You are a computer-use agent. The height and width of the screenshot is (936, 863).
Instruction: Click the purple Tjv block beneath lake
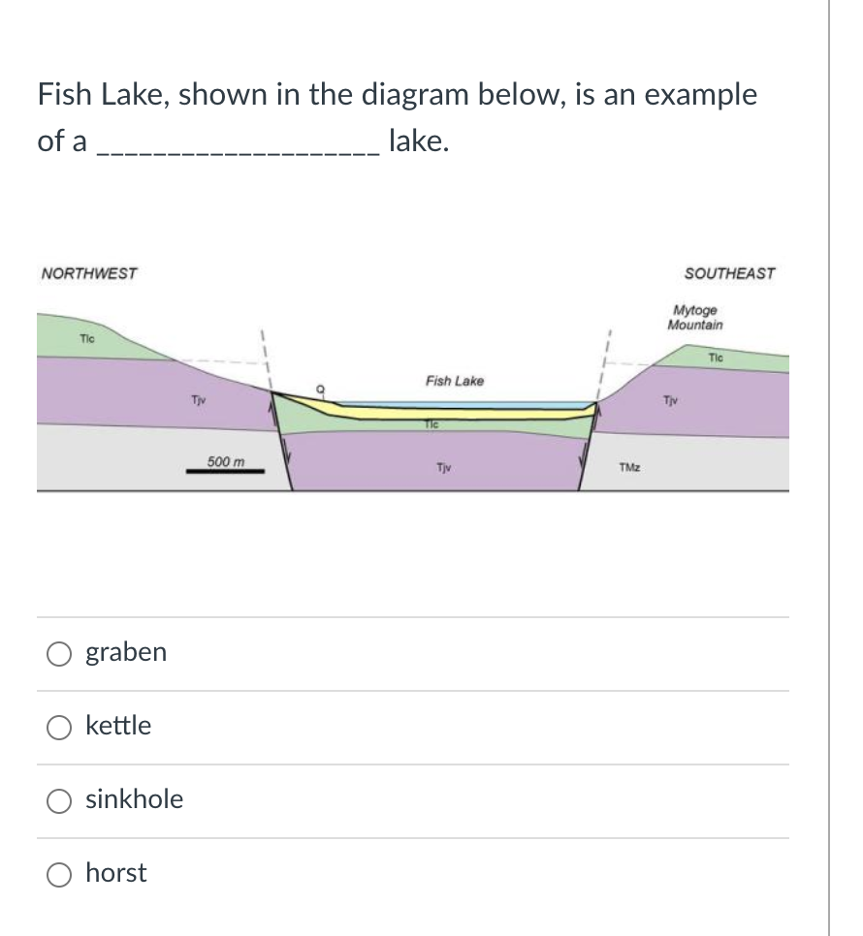point(443,465)
